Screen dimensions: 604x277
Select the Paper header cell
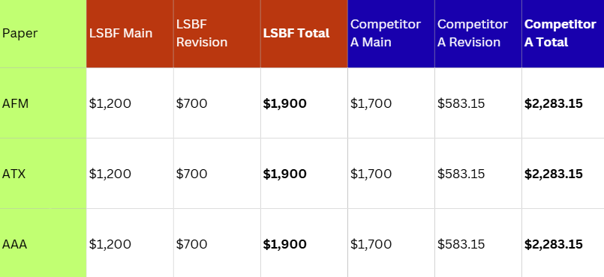coord(44,34)
